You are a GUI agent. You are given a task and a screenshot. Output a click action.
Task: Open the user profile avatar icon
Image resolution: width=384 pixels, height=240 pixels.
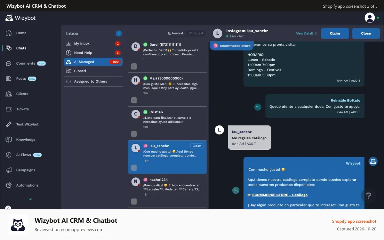coord(370,18)
